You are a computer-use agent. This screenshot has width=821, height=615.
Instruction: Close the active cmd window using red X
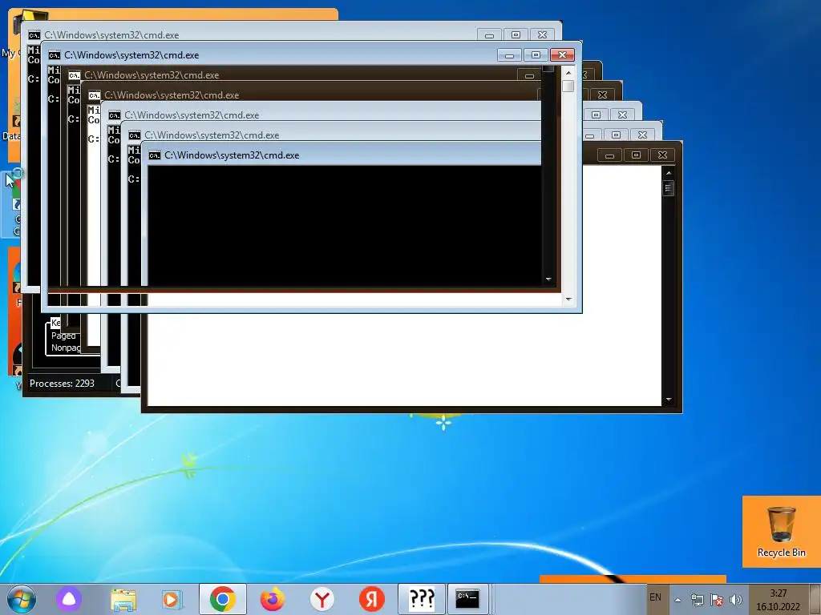coord(562,55)
